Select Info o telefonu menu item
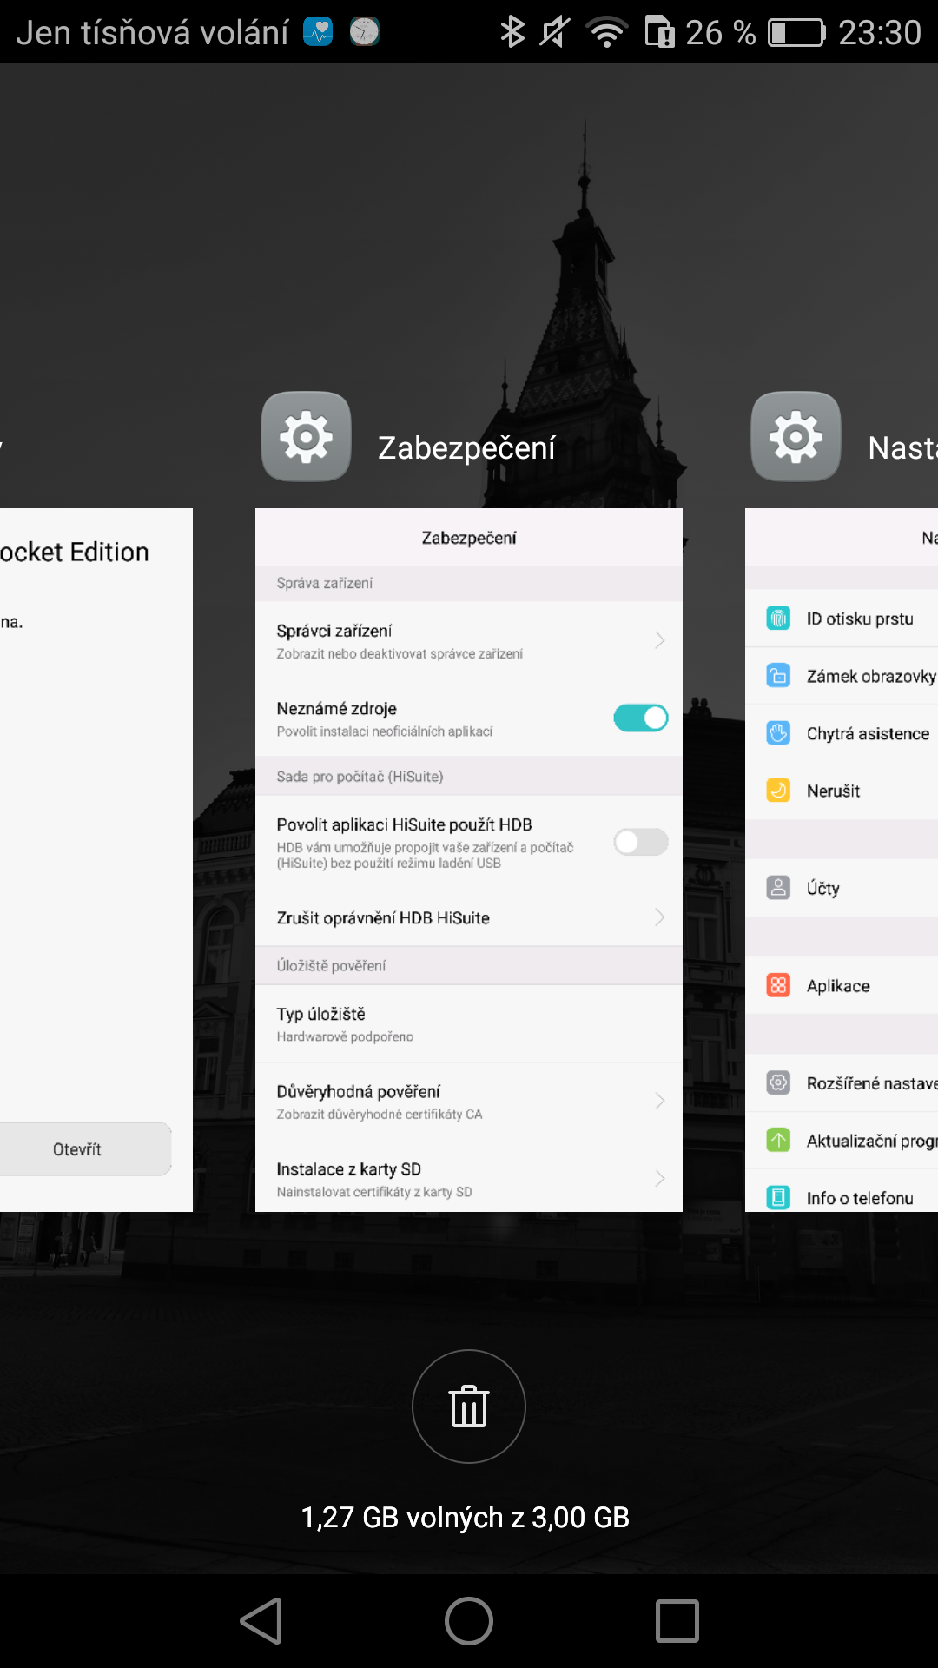 pos(859,1198)
